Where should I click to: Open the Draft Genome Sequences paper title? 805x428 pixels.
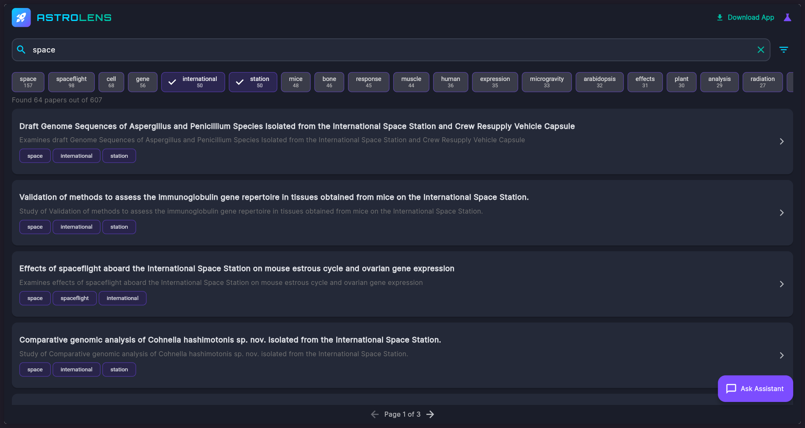click(297, 126)
